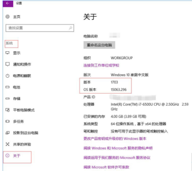The height and width of the screenshot is (171, 192).
Task: Open 更改产品密钥或升级你的 Windows 版本 link
Action: pos(115,138)
